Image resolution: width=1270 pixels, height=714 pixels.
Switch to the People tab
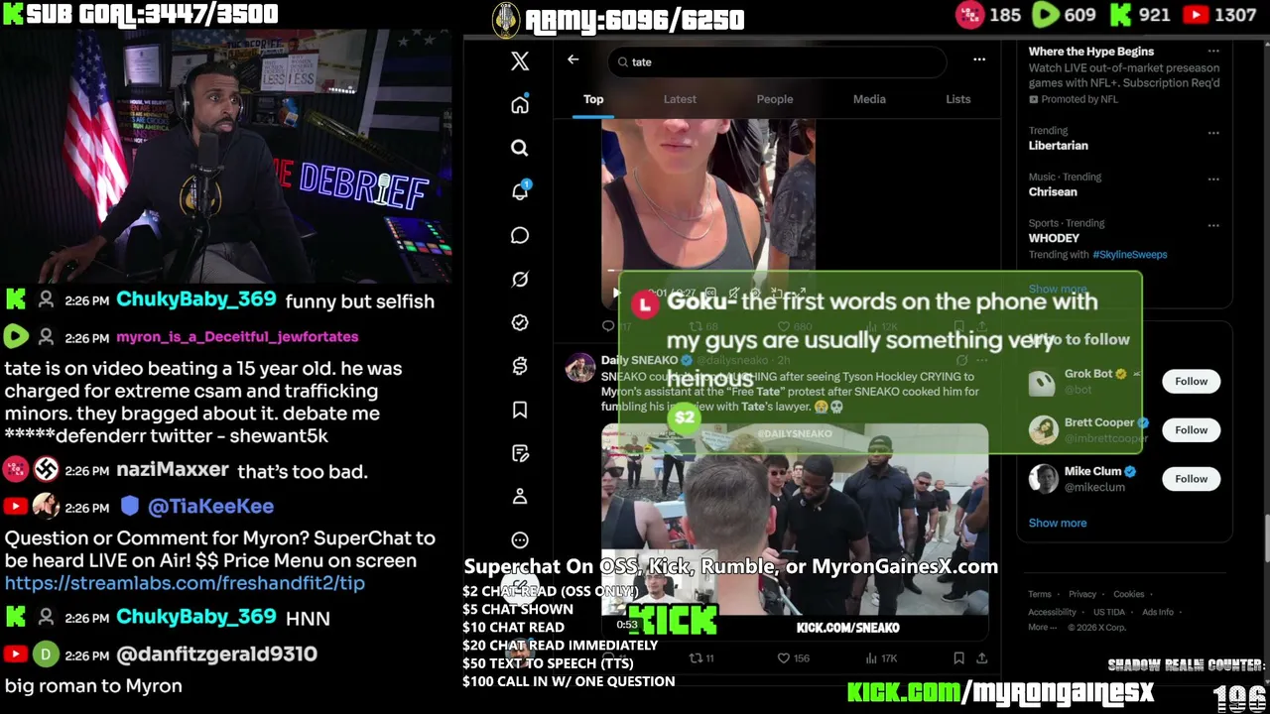(x=775, y=99)
